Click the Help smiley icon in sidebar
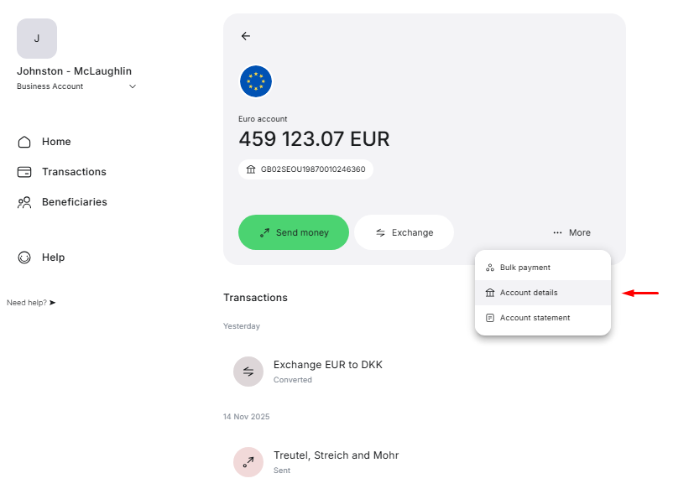 [x=24, y=257]
